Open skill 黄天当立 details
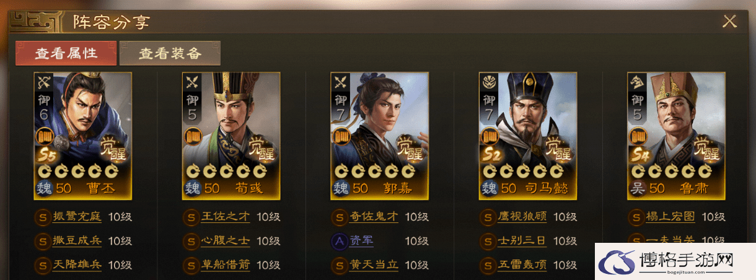Viewport: 756px width, 280px height. (x=375, y=265)
